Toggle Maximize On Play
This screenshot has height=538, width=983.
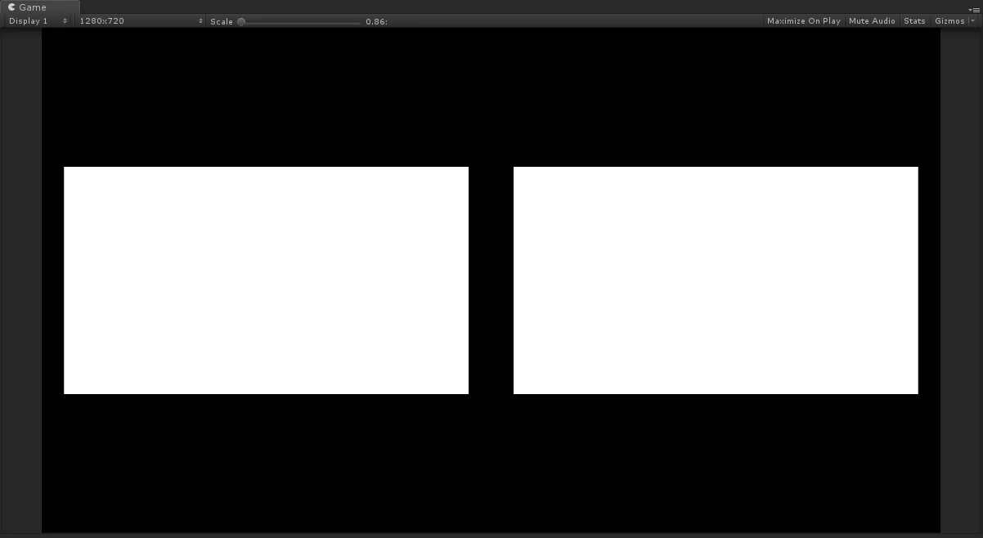click(804, 21)
